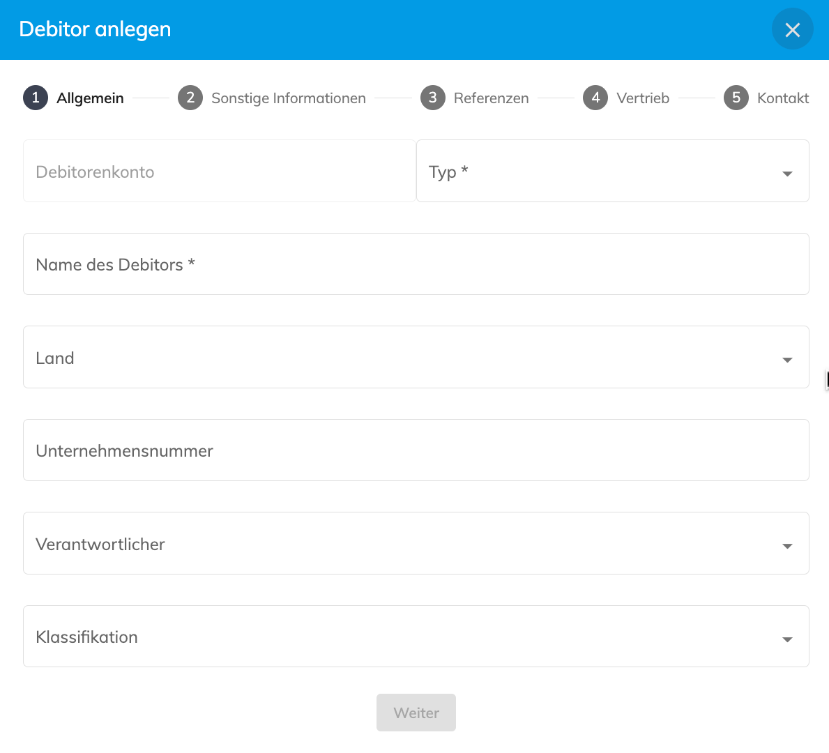Focus the Name des Debitors field
Viewport: 829px width, 753px height.
pos(416,264)
